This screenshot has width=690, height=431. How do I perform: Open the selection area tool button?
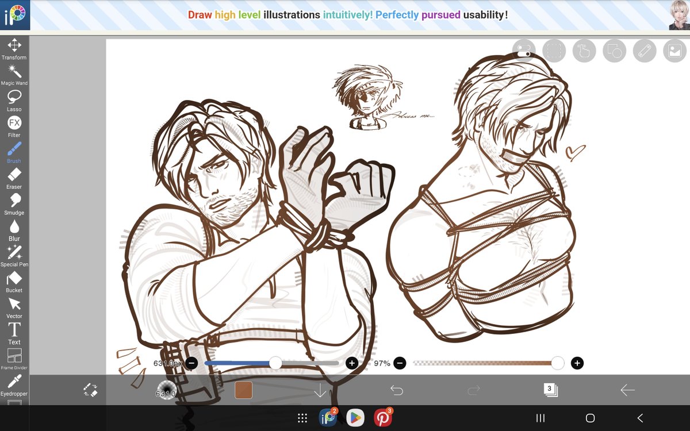coord(554,51)
